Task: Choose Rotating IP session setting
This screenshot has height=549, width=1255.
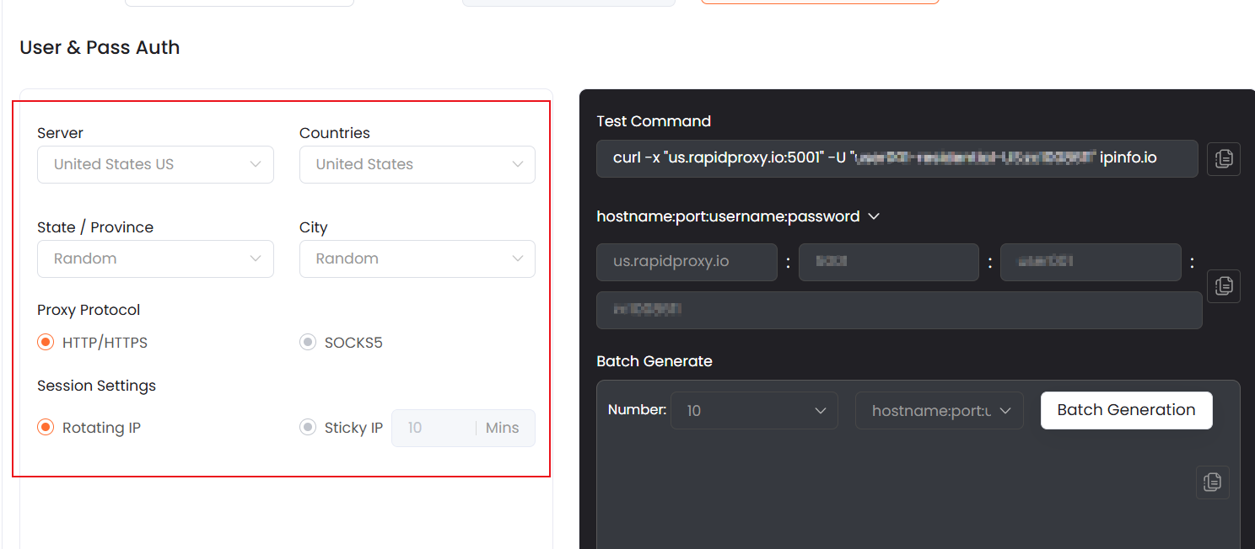Action: 46,428
